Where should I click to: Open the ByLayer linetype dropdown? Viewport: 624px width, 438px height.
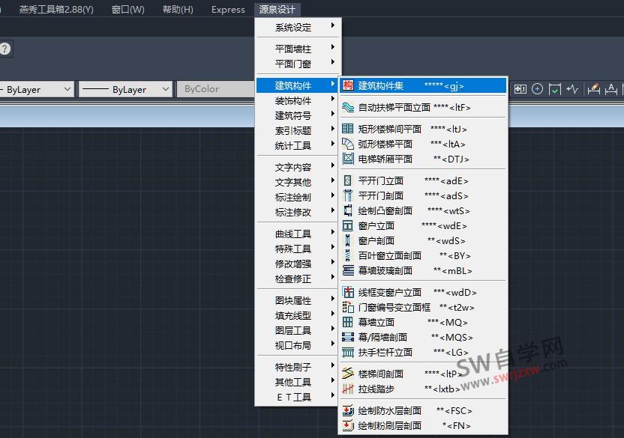coord(166,88)
